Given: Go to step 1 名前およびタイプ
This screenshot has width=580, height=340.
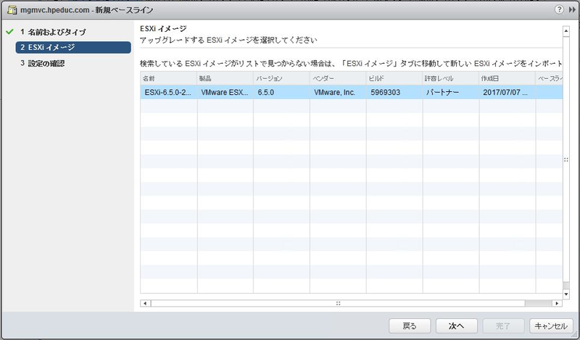Looking at the screenshot, I should coord(53,32).
